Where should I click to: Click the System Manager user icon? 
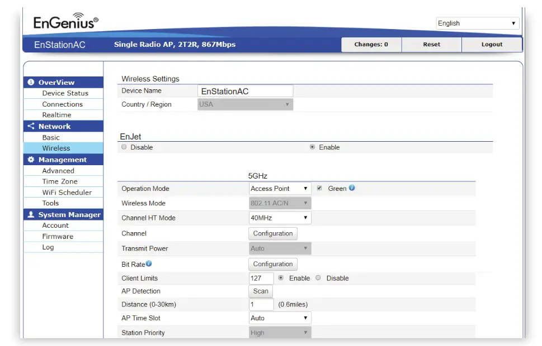(x=31, y=215)
